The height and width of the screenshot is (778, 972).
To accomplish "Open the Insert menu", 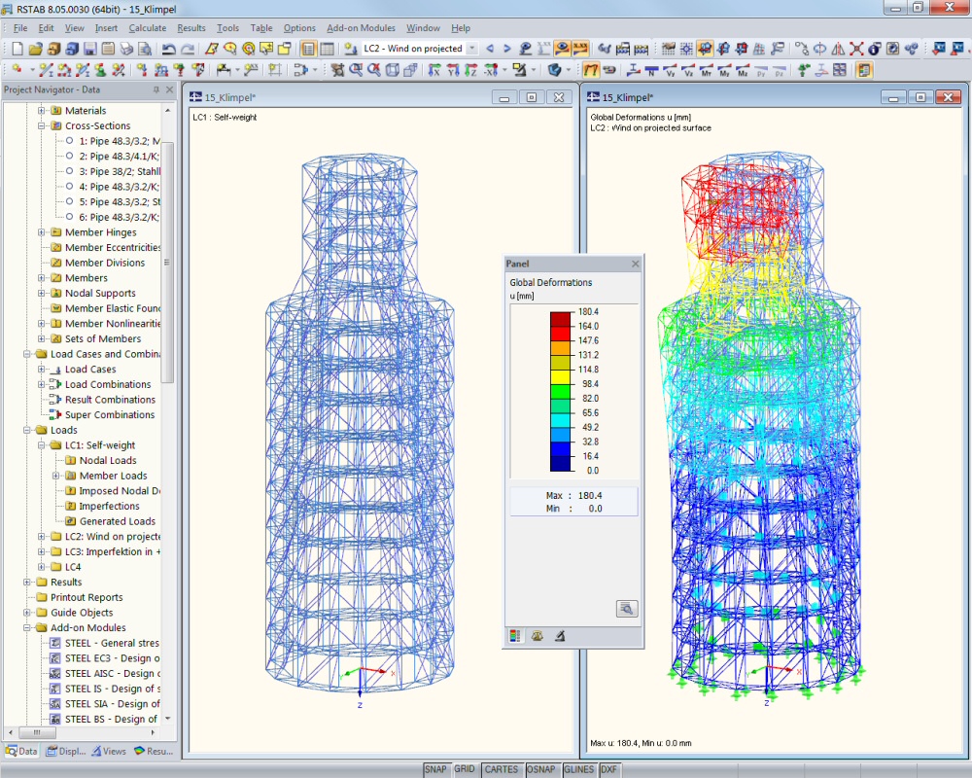I will pyautogui.click(x=106, y=28).
